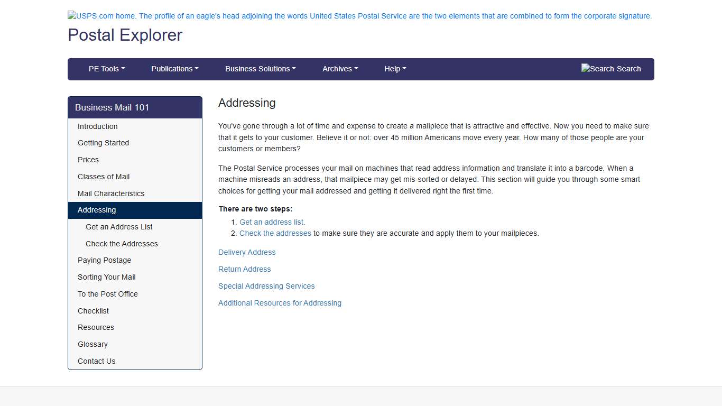
Task: Open the Classes of Mail page
Action: 104,177
